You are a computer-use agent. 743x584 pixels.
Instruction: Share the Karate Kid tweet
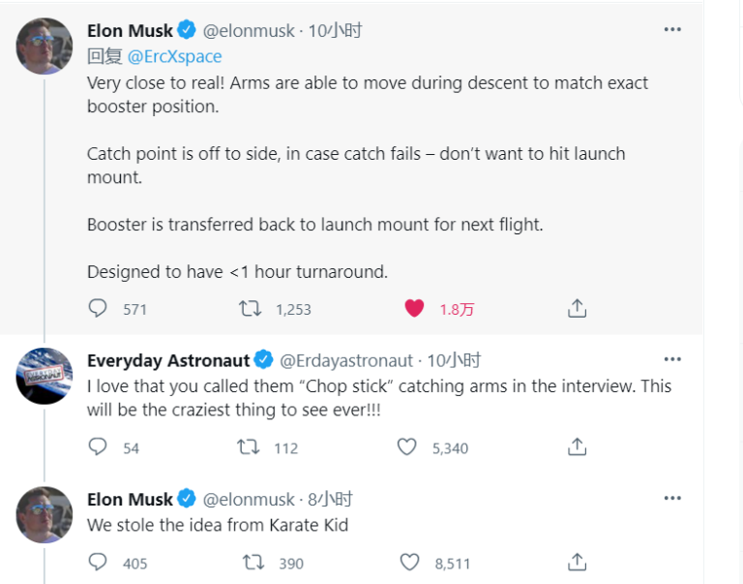point(577,562)
